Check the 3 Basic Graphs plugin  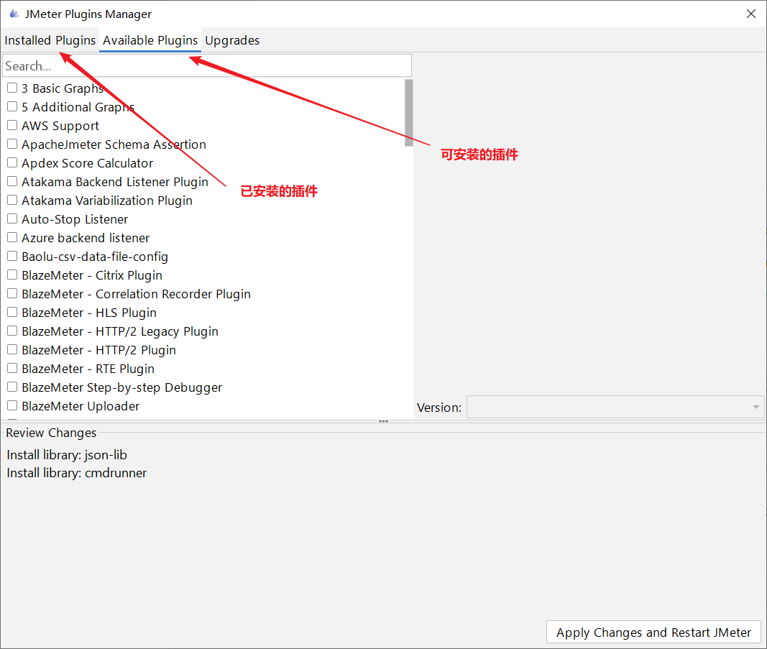click(x=12, y=88)
